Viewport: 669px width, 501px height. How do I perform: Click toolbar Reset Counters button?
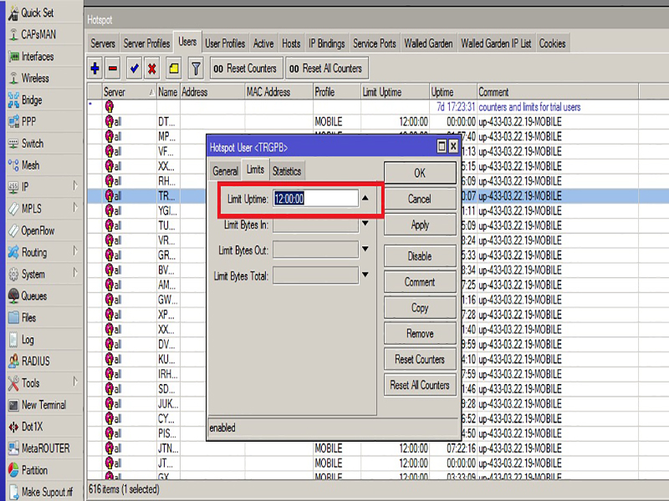point(246,68)
